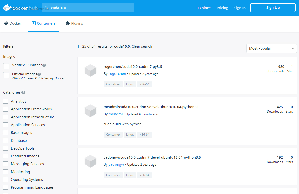Enable the Verified Publisher filter checkbox
Screen dimensions: 299x194
click(x=6, y=66)
